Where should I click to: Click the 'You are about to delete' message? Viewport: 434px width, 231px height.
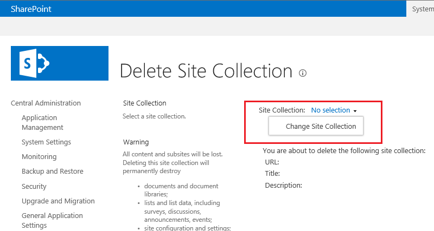pos(344,151)
